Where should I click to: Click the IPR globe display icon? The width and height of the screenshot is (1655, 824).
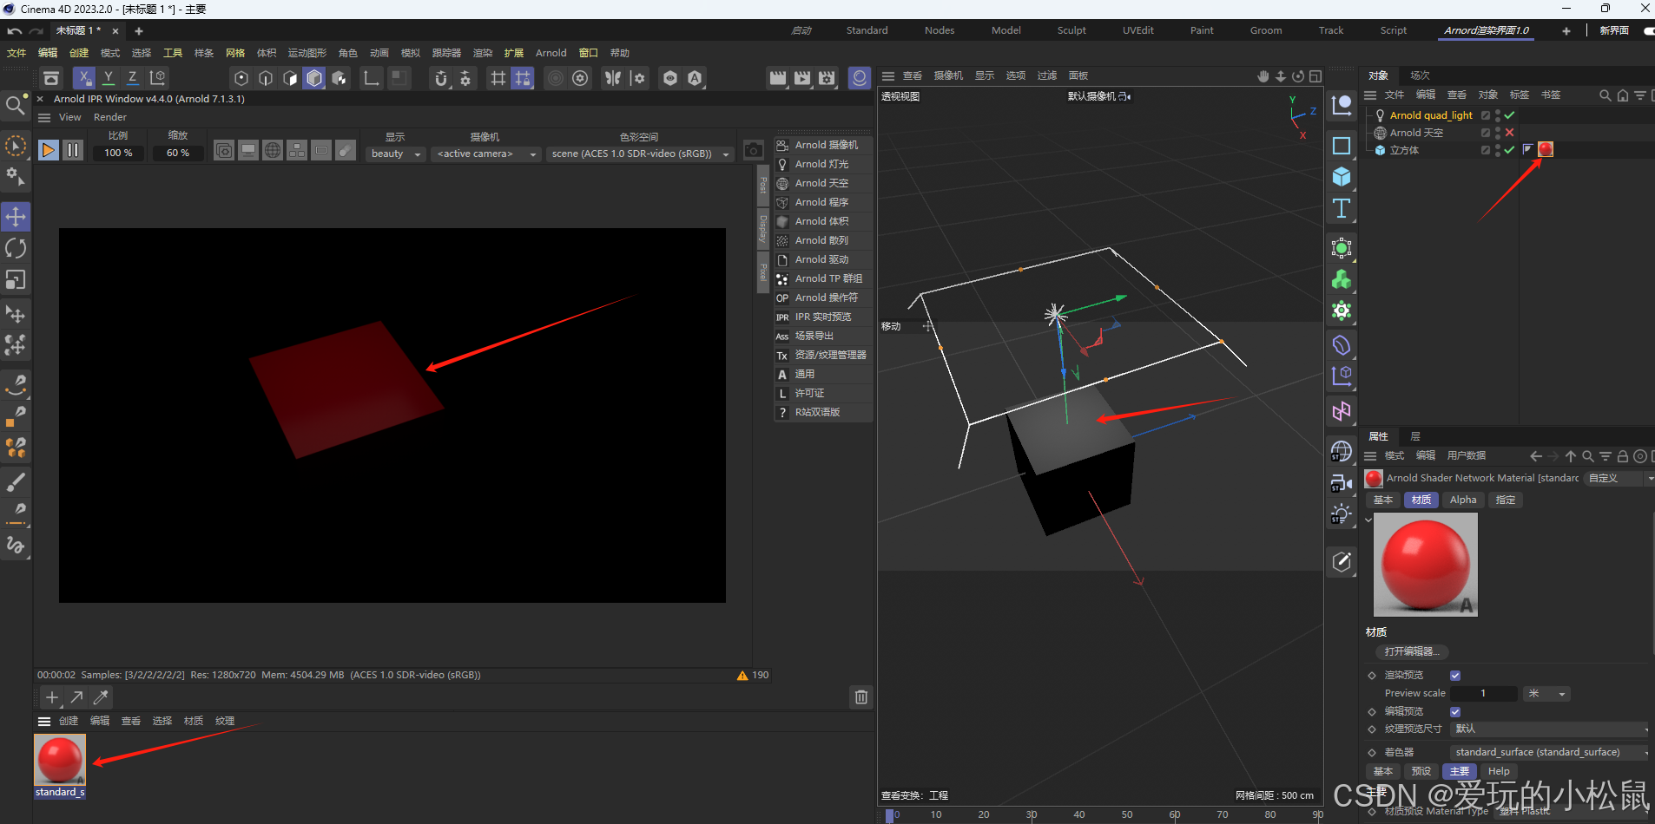[273, 151]
